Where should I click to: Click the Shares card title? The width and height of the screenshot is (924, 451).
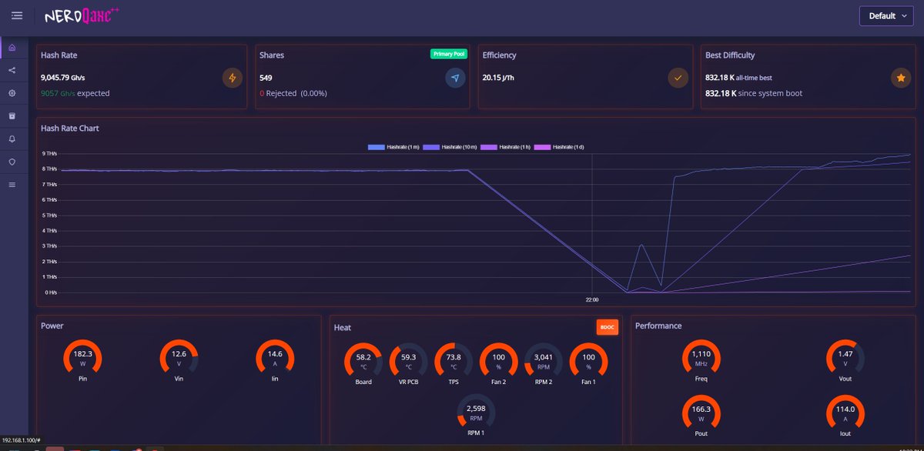[272, 55]
